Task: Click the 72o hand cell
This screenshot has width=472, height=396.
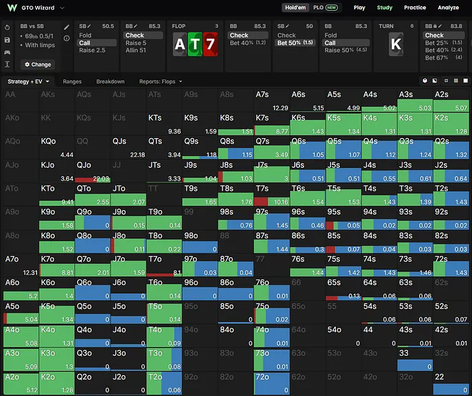Action: tap(272, 383)
